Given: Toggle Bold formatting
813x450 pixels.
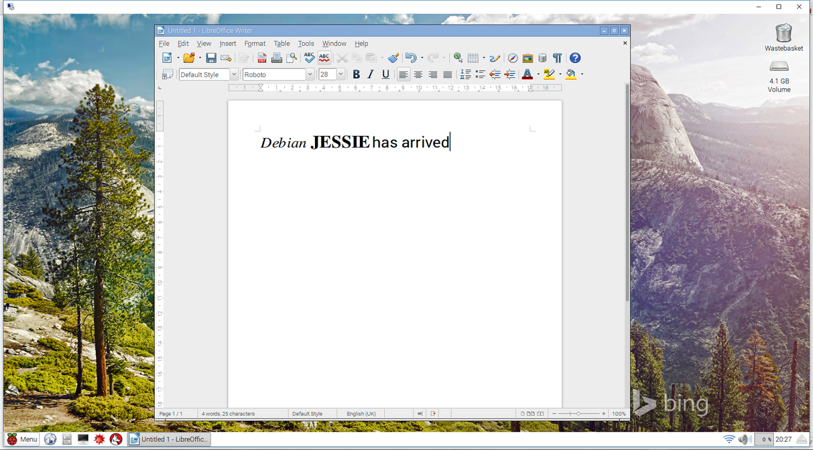Looking at the screenshot, I should [x=356, y=74].
